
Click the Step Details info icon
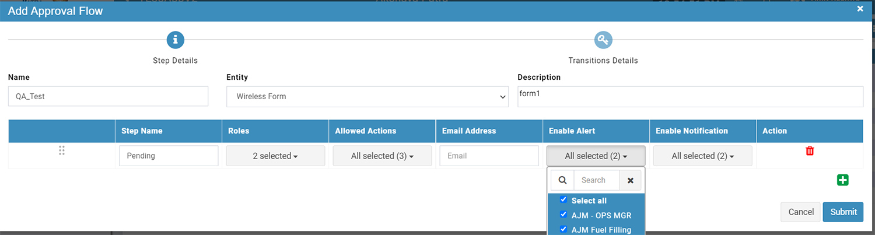click(x=176, y=40)
